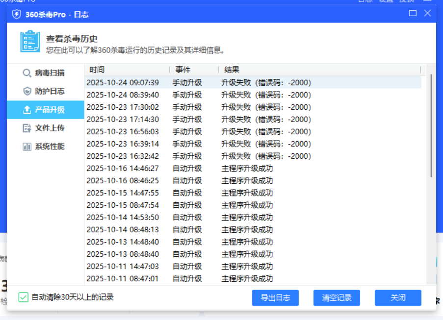The image size is (443, 320).
Task: Switch to 系统性能 tab label
Action: click(50, 147)
